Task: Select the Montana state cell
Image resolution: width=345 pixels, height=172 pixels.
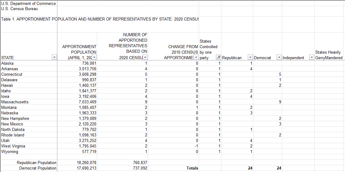Action: click(29, 107)
